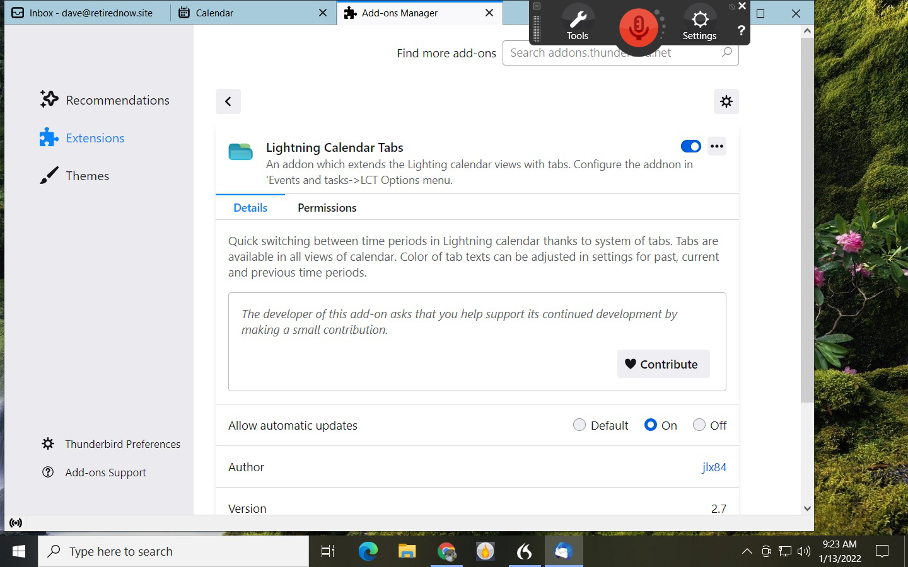This screenshot has width=908, height=567.
Task: Click the Inbox tab mail icon
Action: pyautogui.click(x=18, y=13)
